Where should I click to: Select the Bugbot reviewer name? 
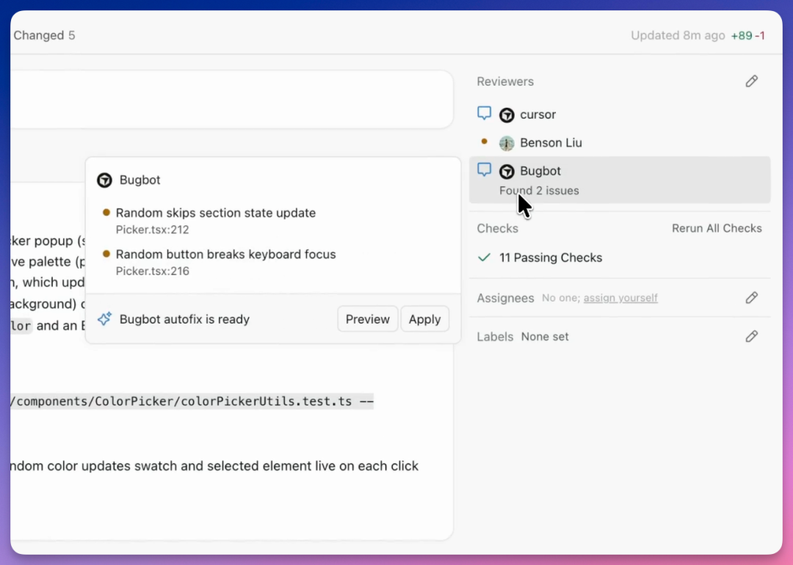540,171
